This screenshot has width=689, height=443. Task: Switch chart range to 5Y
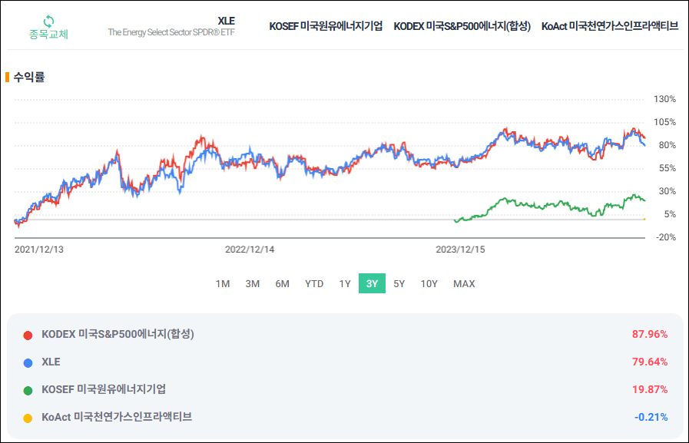click(x=399, y=283)
